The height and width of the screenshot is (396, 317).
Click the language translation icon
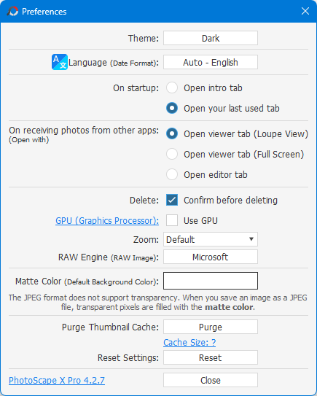(x=60, y=62)
